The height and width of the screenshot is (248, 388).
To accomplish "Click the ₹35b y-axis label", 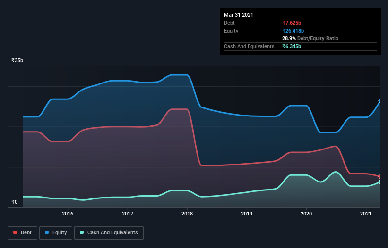I will 17,60.
